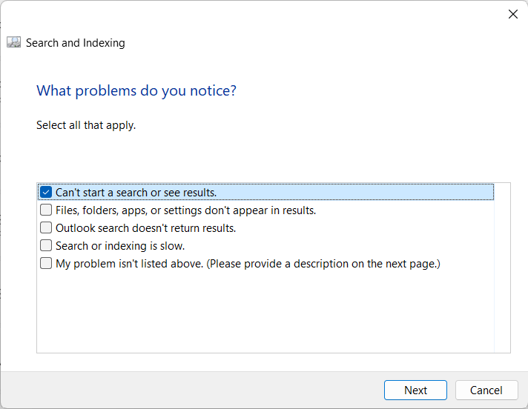Pick the "Search or indexing is slow" label text
Viewport: 528px width, 409px height.
(x=120, y=246)
